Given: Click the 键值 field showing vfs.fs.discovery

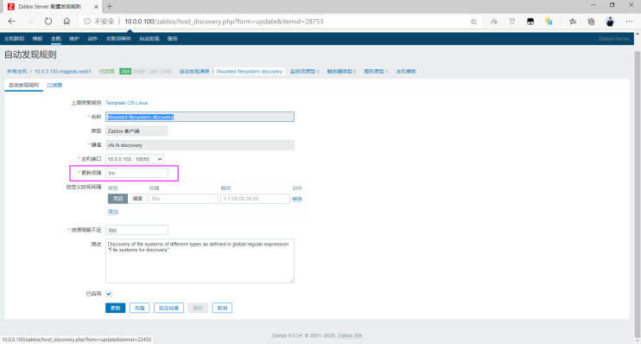Looking at the screenshot, I should pos(200,145).
